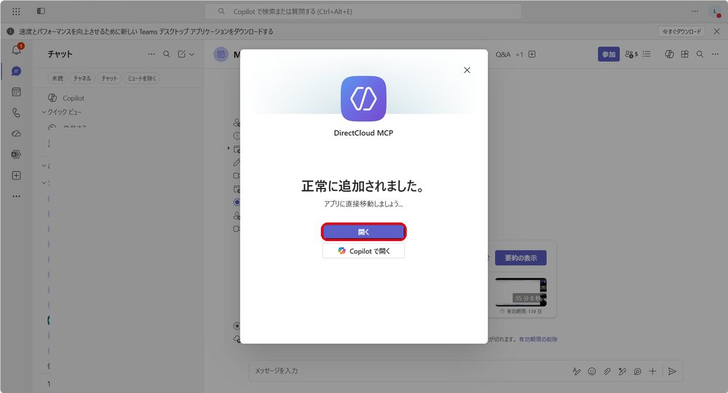
Task: Open the Activity bell icon
Action: click(x=16, y=49)
